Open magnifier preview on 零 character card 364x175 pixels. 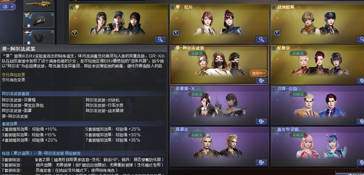point(160,39)
